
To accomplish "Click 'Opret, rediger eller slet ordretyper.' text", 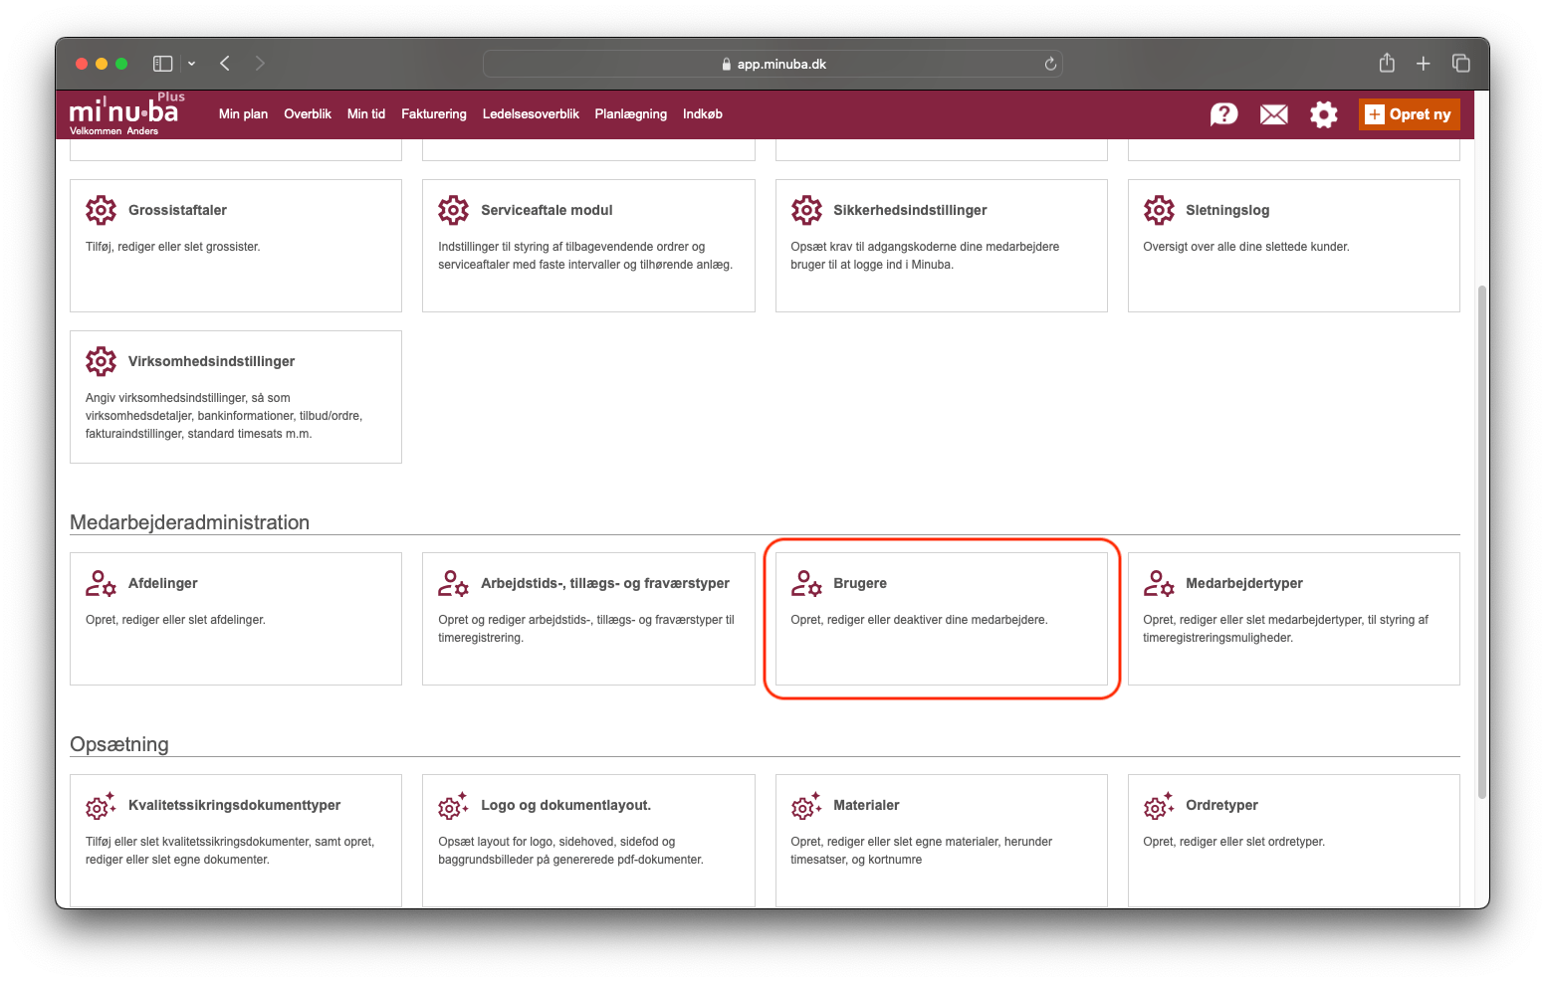I will point(1233,842).
